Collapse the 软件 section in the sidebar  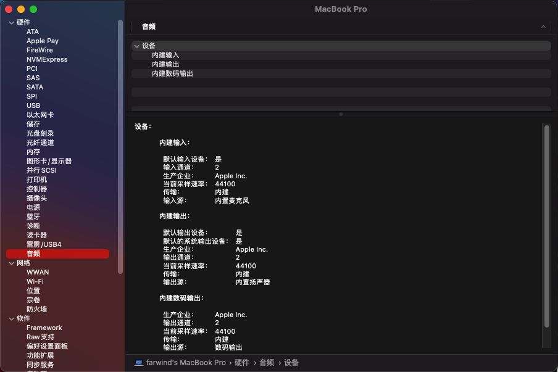[x=11, y=318]
